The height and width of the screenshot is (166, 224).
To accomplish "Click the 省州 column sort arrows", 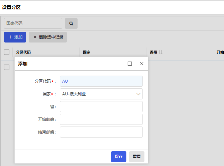I will [160, 52].
